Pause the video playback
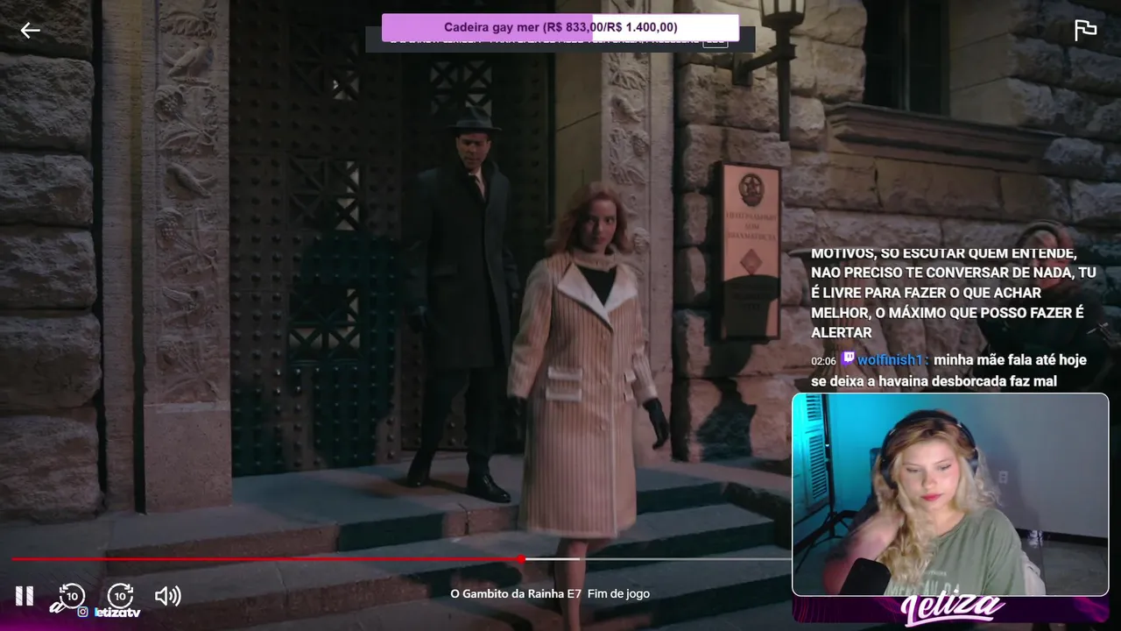1121x631 pixels. (25, 596)
